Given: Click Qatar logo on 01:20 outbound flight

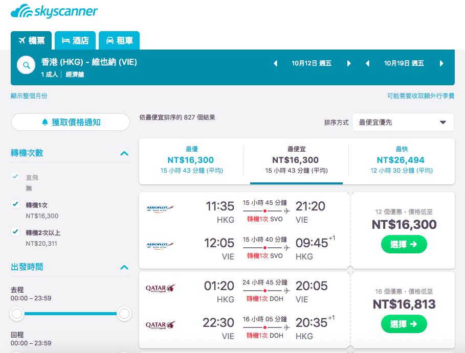Looking at the screenshot, I should tap(161, 288).
